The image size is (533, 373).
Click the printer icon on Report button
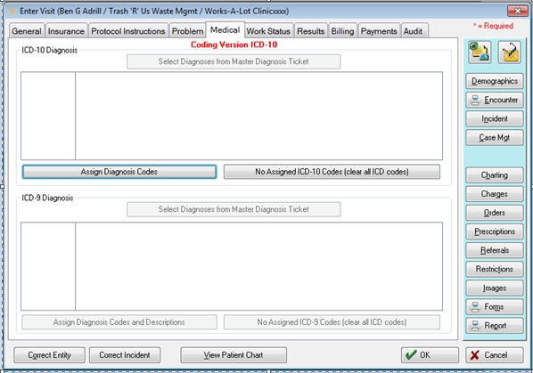point(475,326)
